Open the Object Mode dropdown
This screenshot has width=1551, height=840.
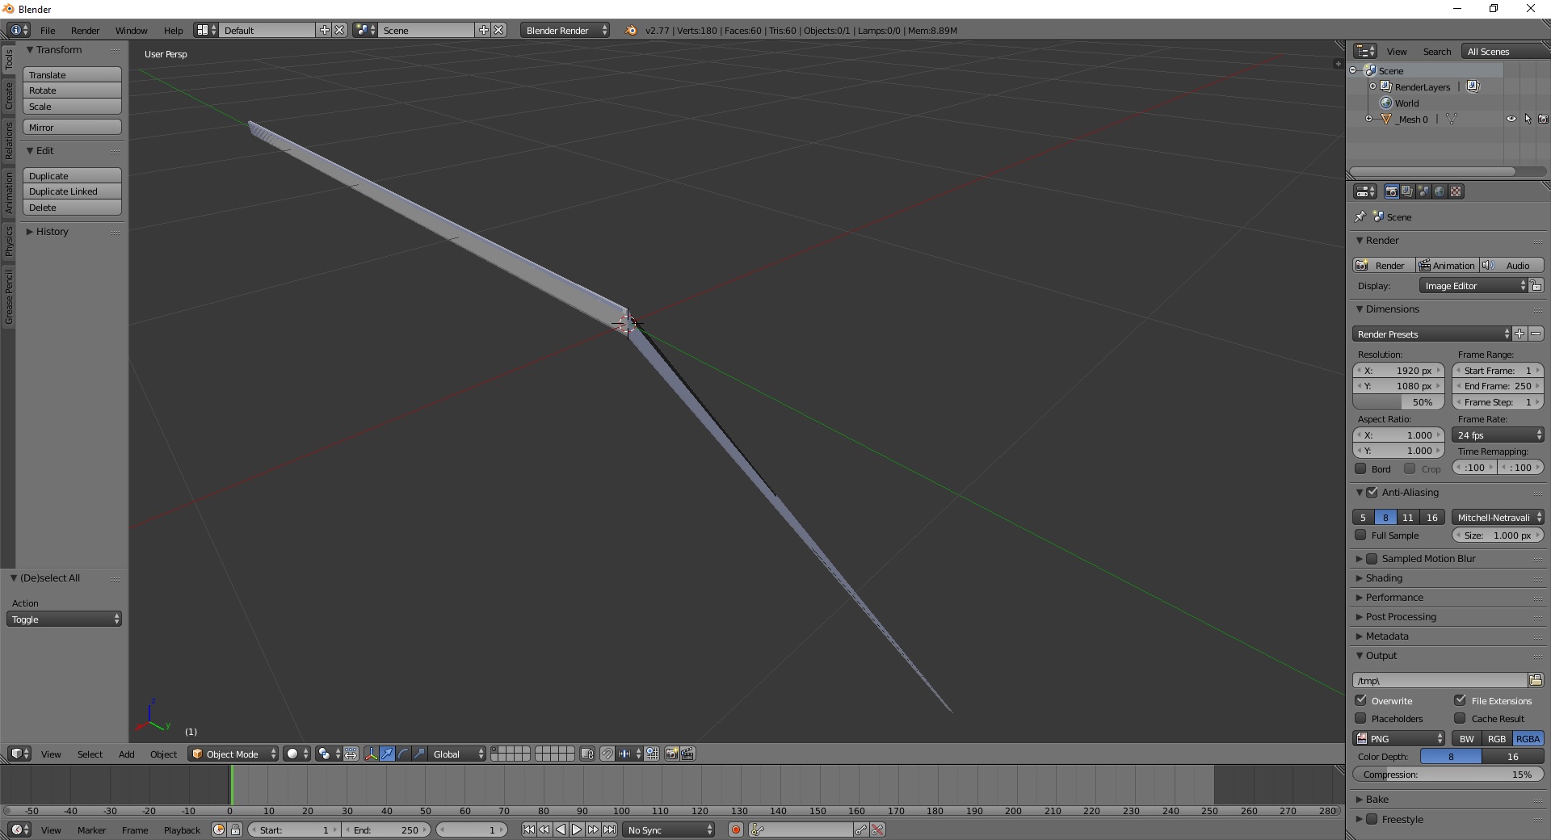[x=233, y=754]
